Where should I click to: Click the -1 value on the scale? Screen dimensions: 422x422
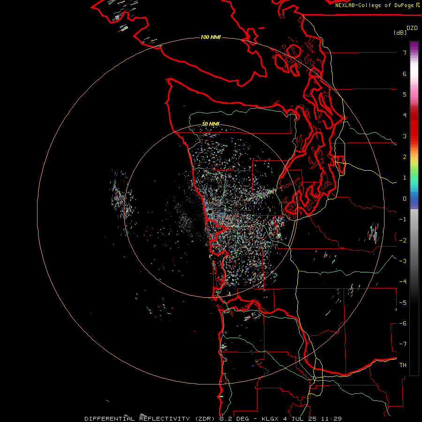(403, 219)
